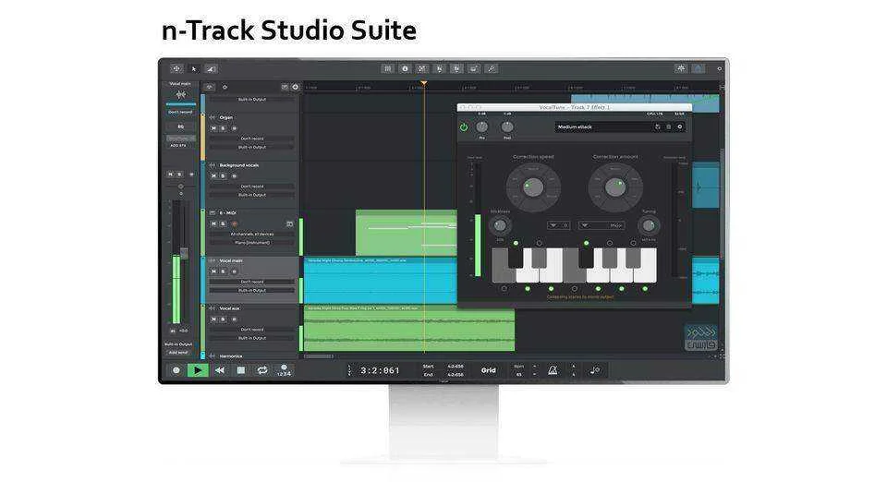Open Organ track Built-in Output dropdown

coord(252,147)
